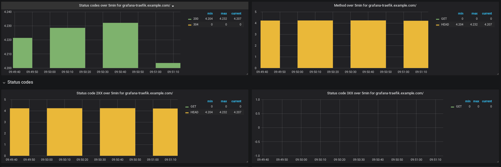
Task: Sort the 2XX panel legend by current
Action: tap(236, 101)
